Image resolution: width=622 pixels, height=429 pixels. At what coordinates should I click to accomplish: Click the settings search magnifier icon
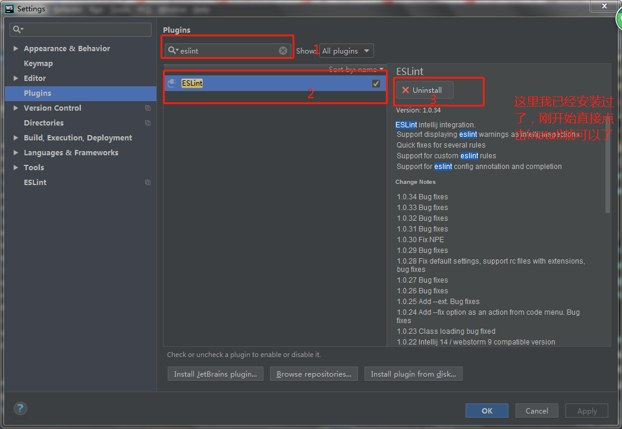tap(17, 29)
